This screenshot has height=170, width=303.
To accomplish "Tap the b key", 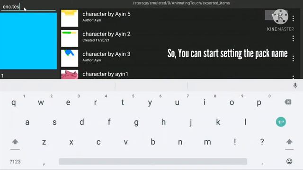I will pyautogui.click(x=153, y=142).
